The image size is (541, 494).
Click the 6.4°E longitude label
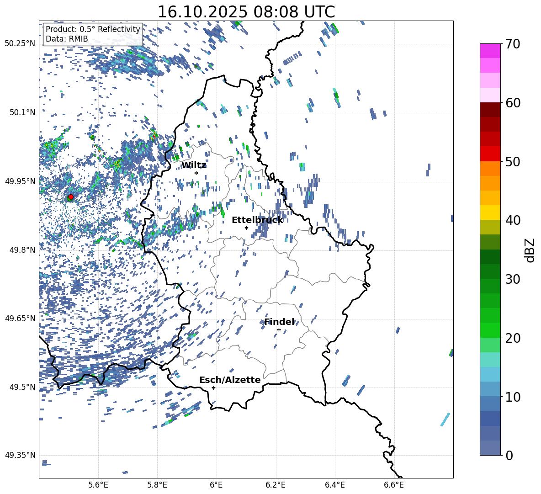coord(334,485)
